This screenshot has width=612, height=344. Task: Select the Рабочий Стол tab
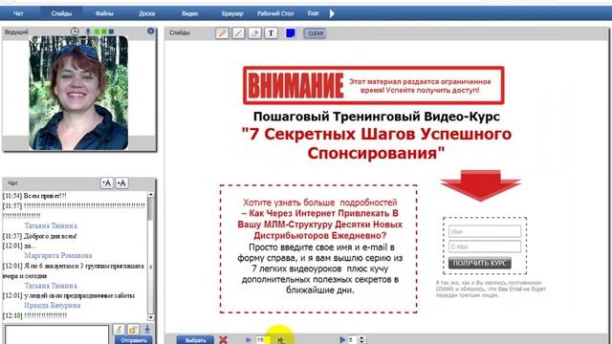[x=275, y=13]
